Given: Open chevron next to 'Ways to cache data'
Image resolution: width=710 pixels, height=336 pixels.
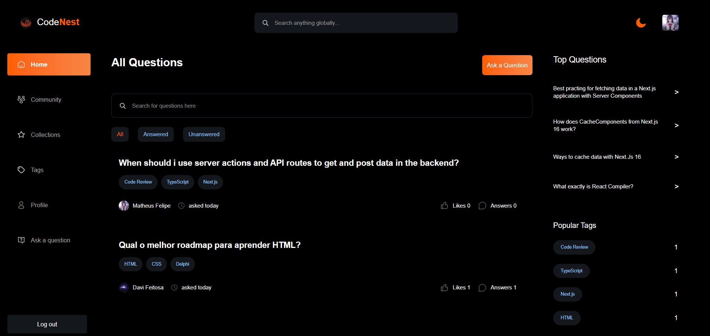Looking at the screenshot, I should tap(676, 157).
